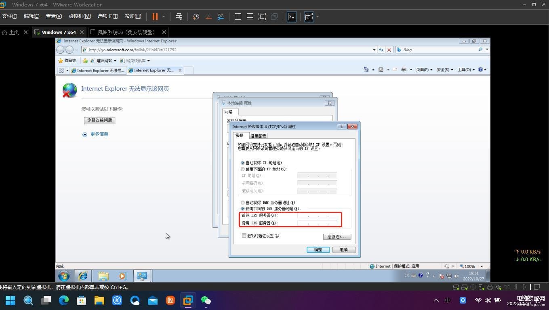
Task: Click the read mail icon in IE command bar
Action: (x=395, y=69)
